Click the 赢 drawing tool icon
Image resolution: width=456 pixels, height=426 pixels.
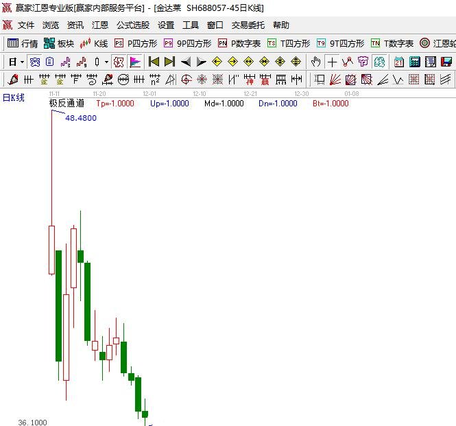click(x=265, y=80)
